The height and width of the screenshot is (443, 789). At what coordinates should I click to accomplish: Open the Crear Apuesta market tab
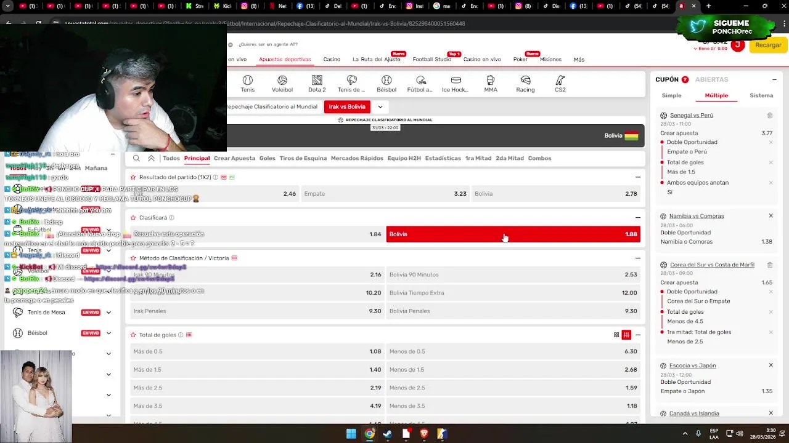point(234,158)
